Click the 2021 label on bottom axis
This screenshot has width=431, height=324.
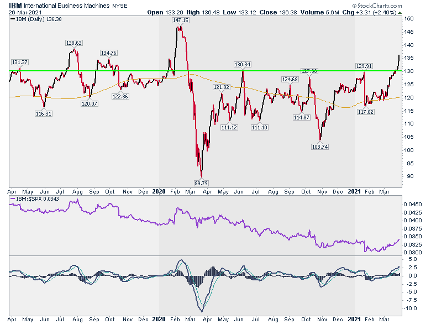point(354,320)
